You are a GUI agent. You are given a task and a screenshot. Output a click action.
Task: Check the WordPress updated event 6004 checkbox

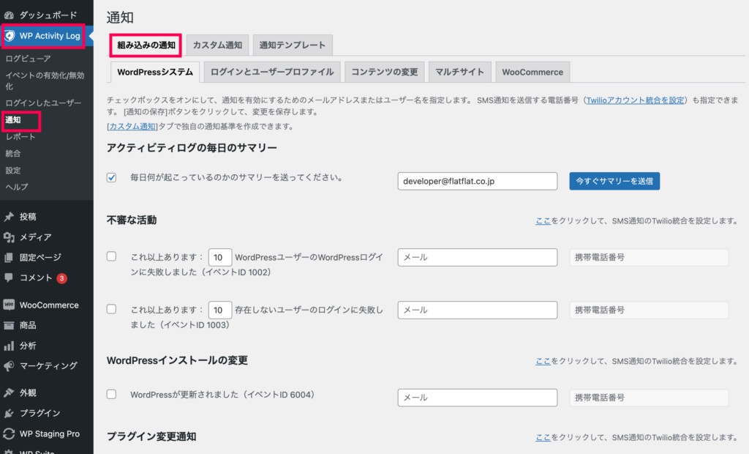tap(111, 394)
